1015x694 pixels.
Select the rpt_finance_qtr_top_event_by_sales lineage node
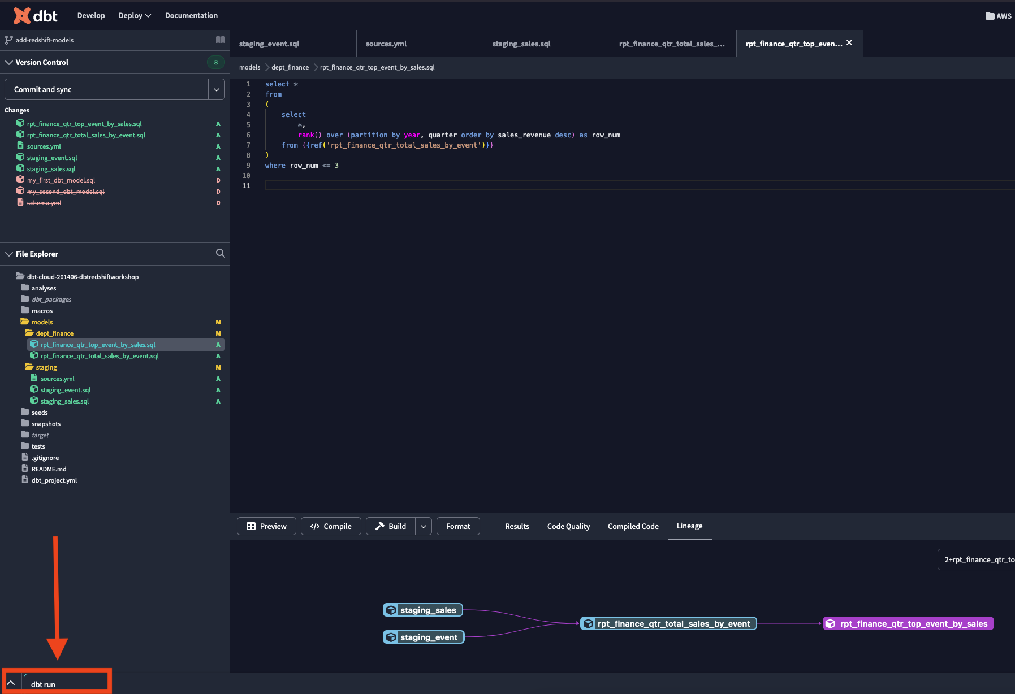(x=908, y=624)
